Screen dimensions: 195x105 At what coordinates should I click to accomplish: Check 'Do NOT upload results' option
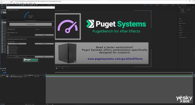click(8, 46)
